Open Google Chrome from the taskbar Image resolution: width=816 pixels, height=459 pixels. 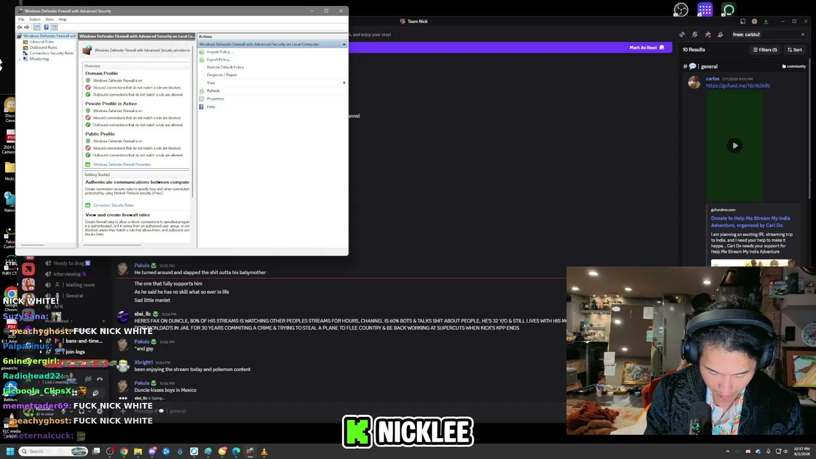click(x=124, y=451)
